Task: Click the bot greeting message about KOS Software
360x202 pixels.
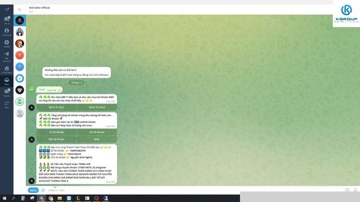Action: 76,72
